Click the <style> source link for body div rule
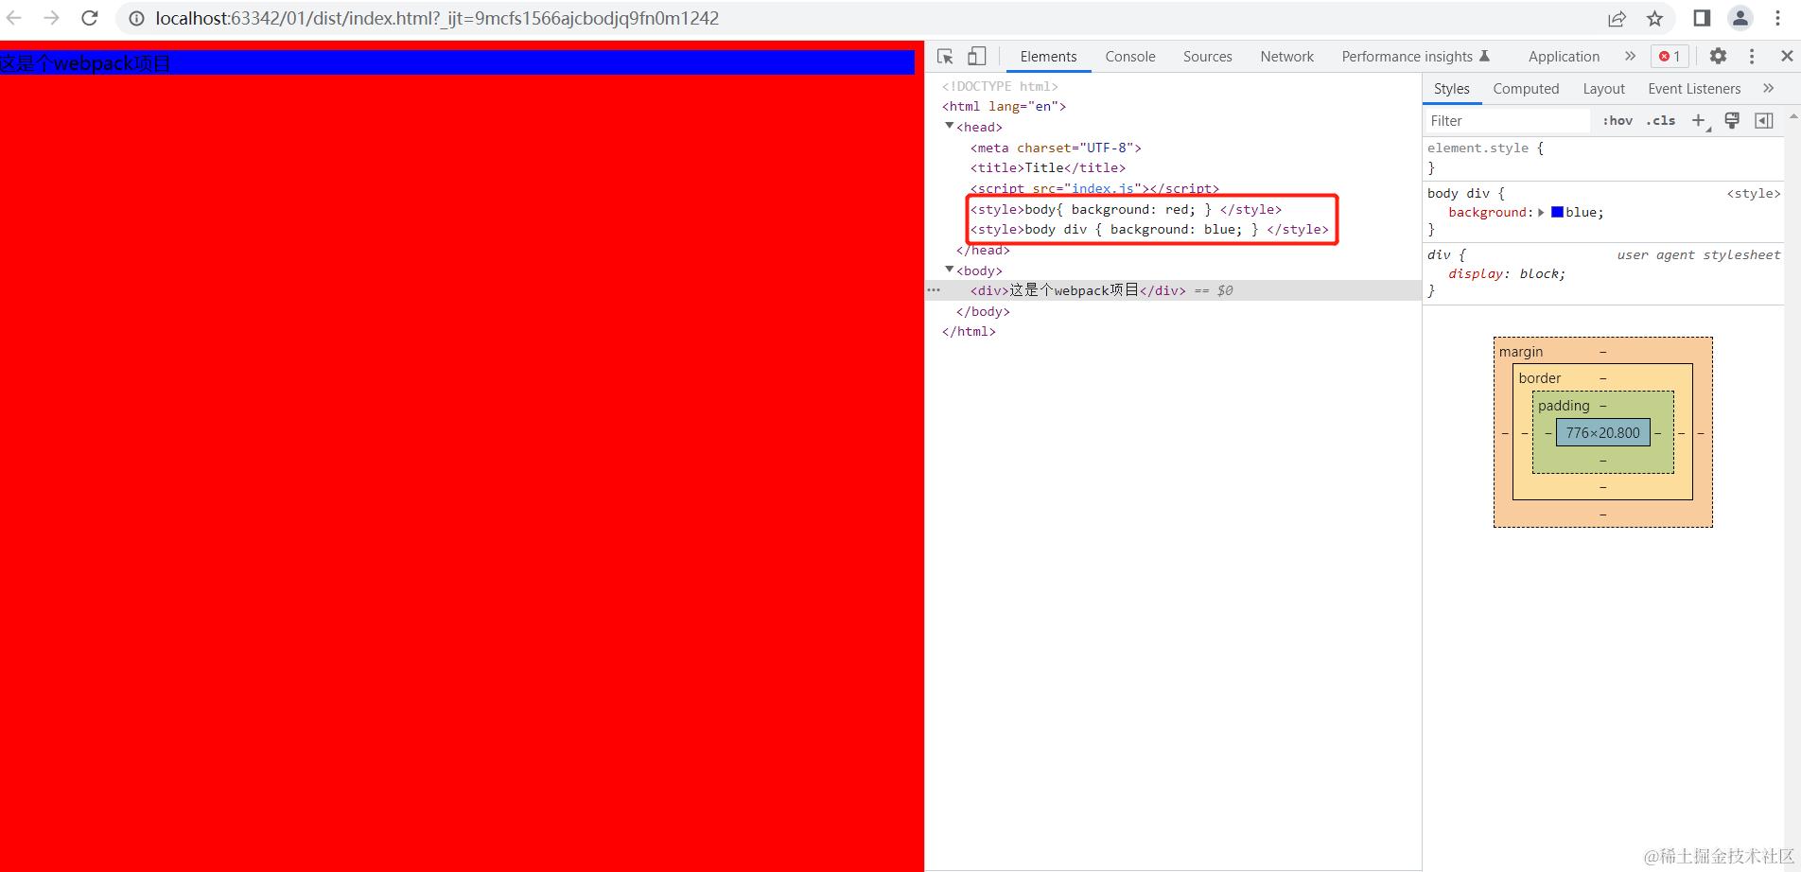Screen dimensions: 1801x872 point(1753,193)
